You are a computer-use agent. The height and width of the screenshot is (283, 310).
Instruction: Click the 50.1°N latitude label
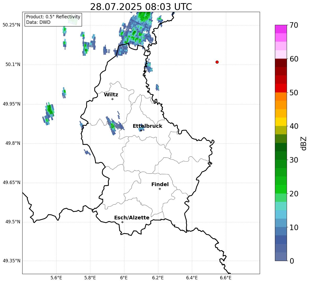pos(13,64)
